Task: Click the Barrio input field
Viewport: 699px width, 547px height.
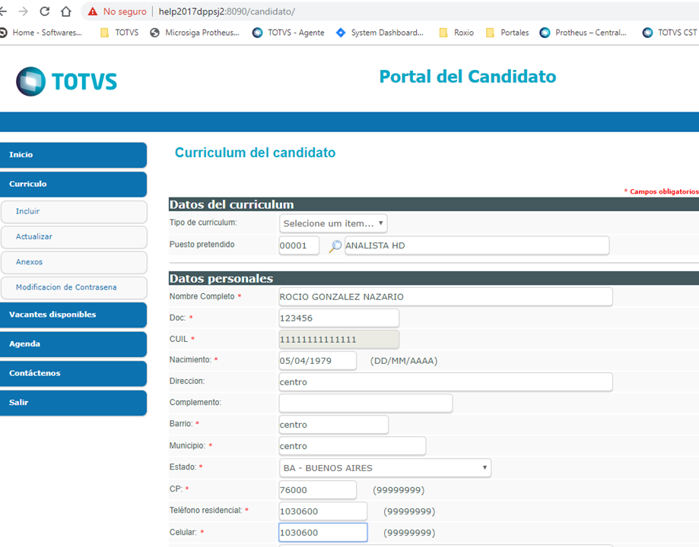Action: (x=333, y=425)
